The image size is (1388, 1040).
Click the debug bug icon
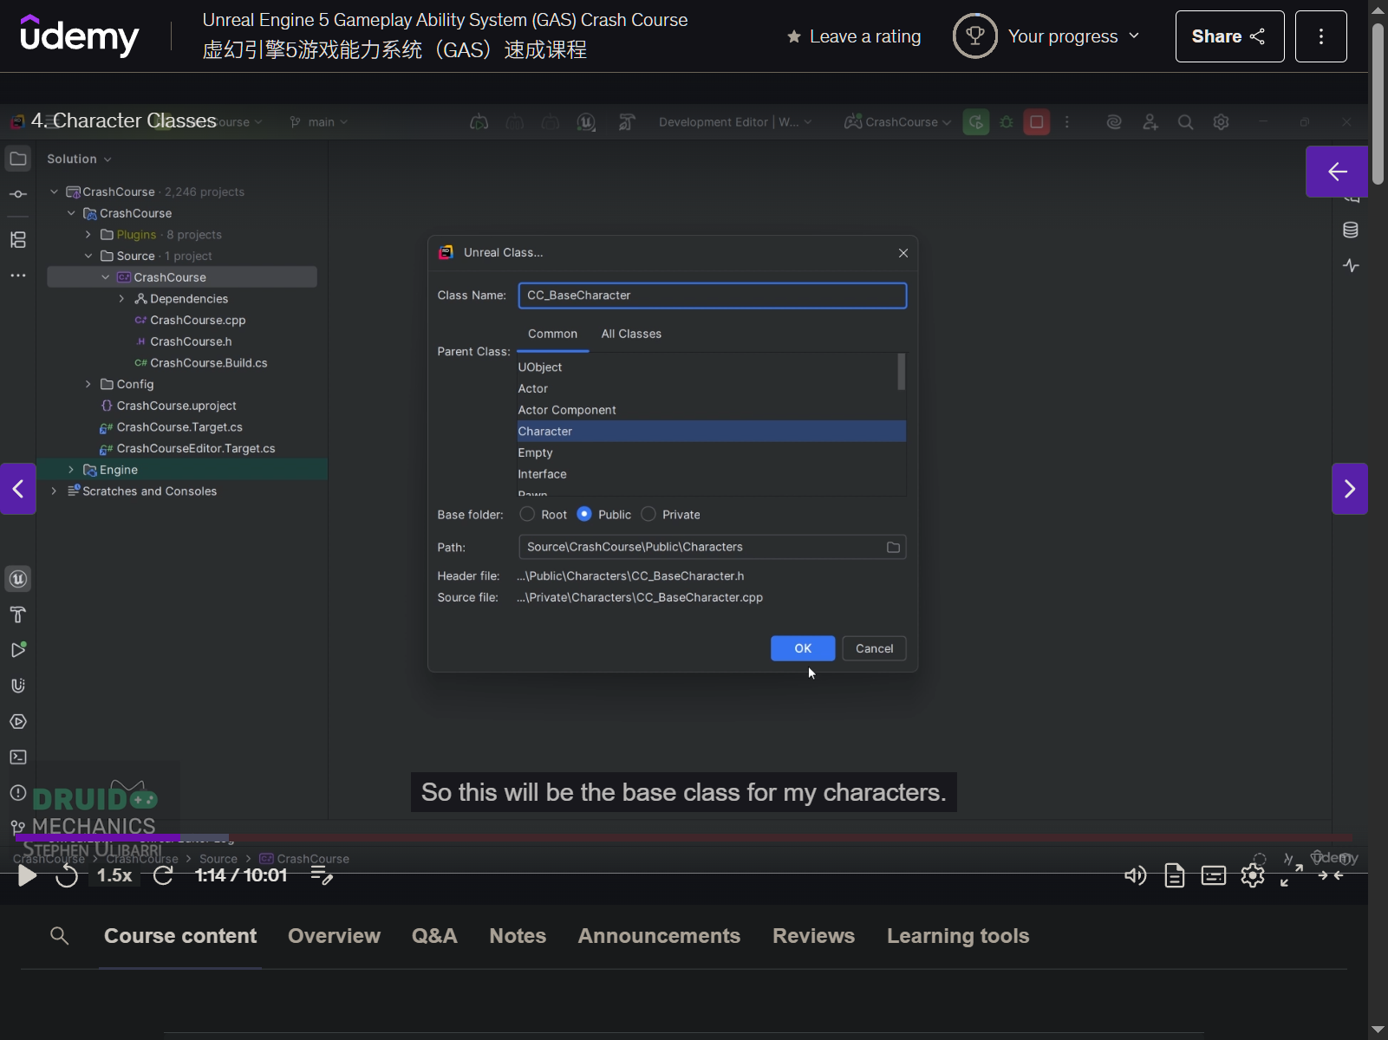point(1007,122)
